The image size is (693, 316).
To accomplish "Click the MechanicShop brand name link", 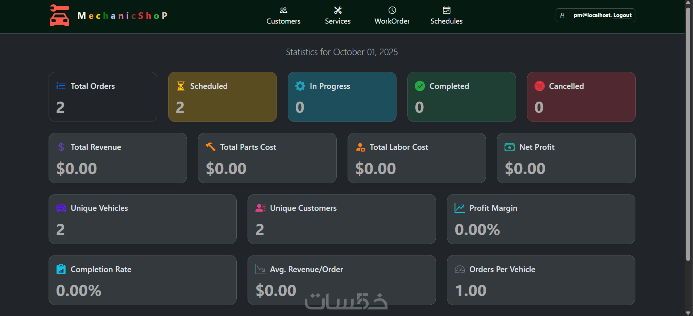I will 123,16.
